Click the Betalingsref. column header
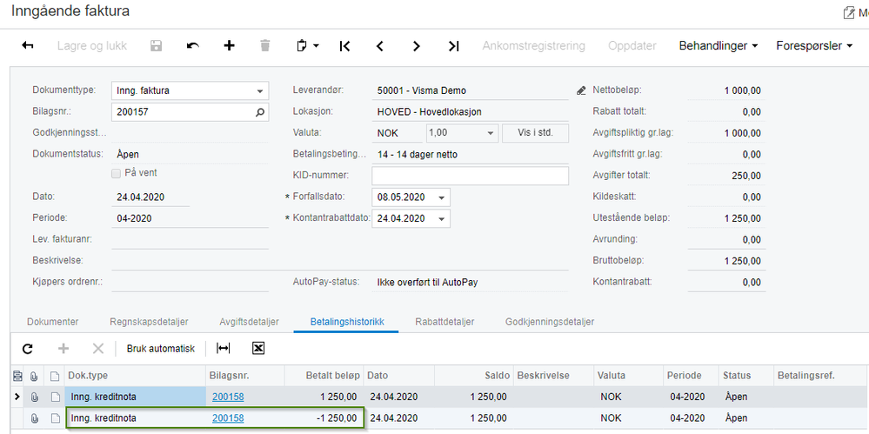Viewport: 869px width, 434px height. (x=821, y=376)
